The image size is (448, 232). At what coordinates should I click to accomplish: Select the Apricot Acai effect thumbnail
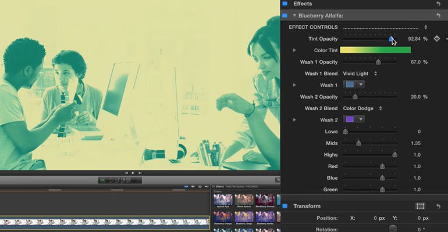pyautogui.click(x=223, y=200)
